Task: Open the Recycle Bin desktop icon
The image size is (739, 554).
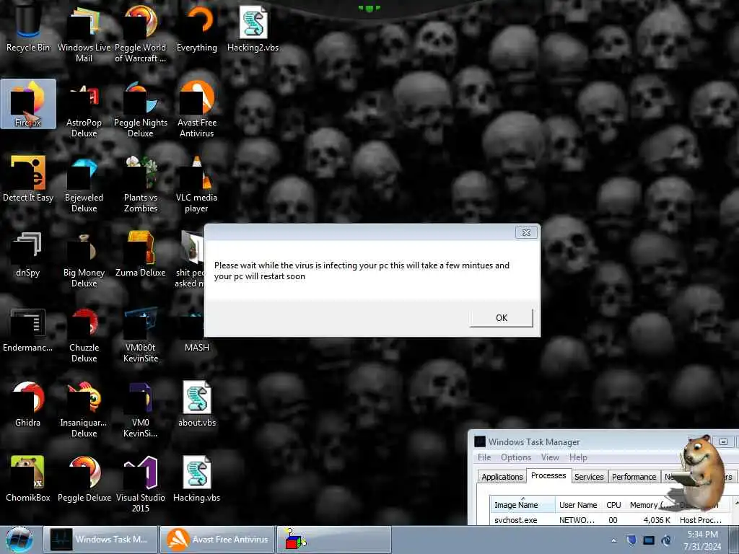Action: 28,27
